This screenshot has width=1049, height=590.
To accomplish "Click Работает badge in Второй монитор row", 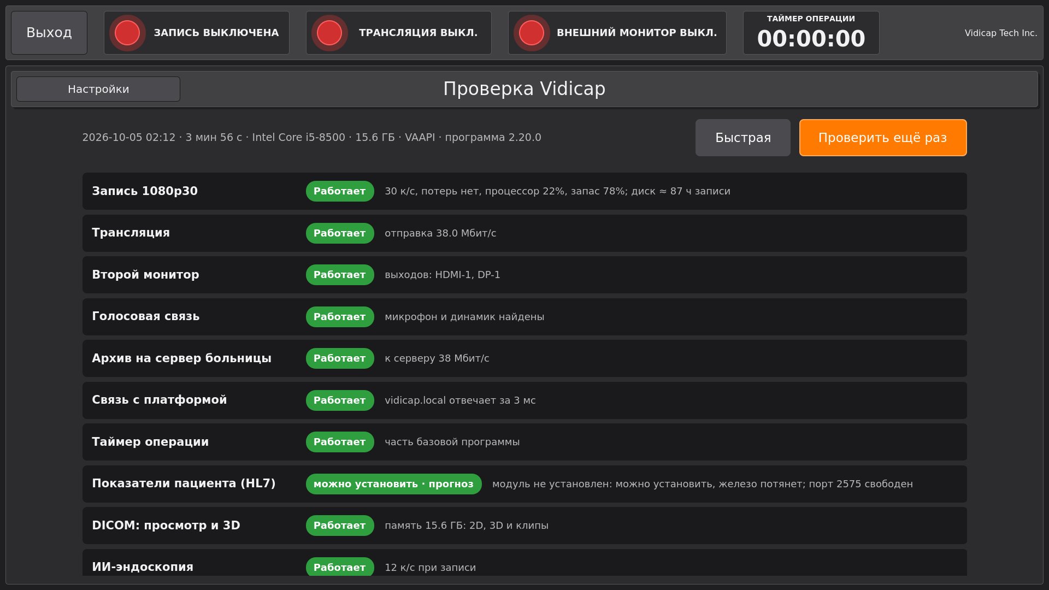I will pyautogui.click(x=340, y=275).
